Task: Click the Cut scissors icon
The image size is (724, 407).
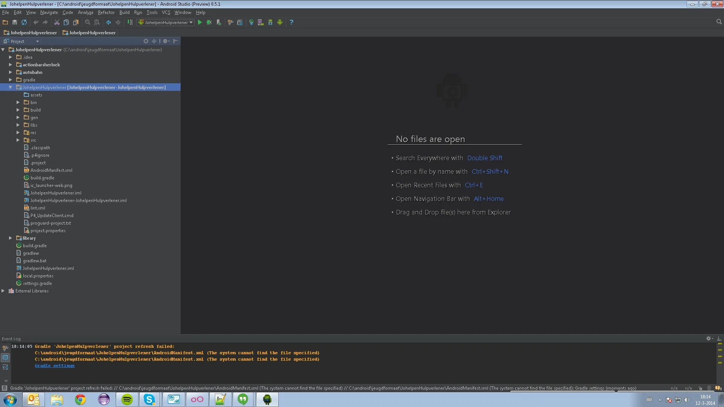Action: tap(57, 23)
